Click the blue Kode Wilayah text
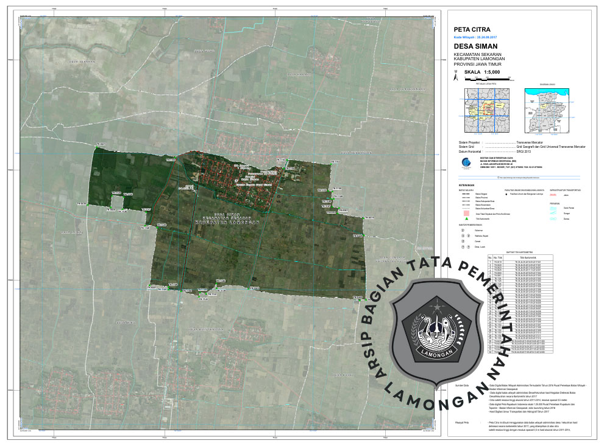This screenshot has height=446, width=604. pyautogui.click(x=475, y=37)
